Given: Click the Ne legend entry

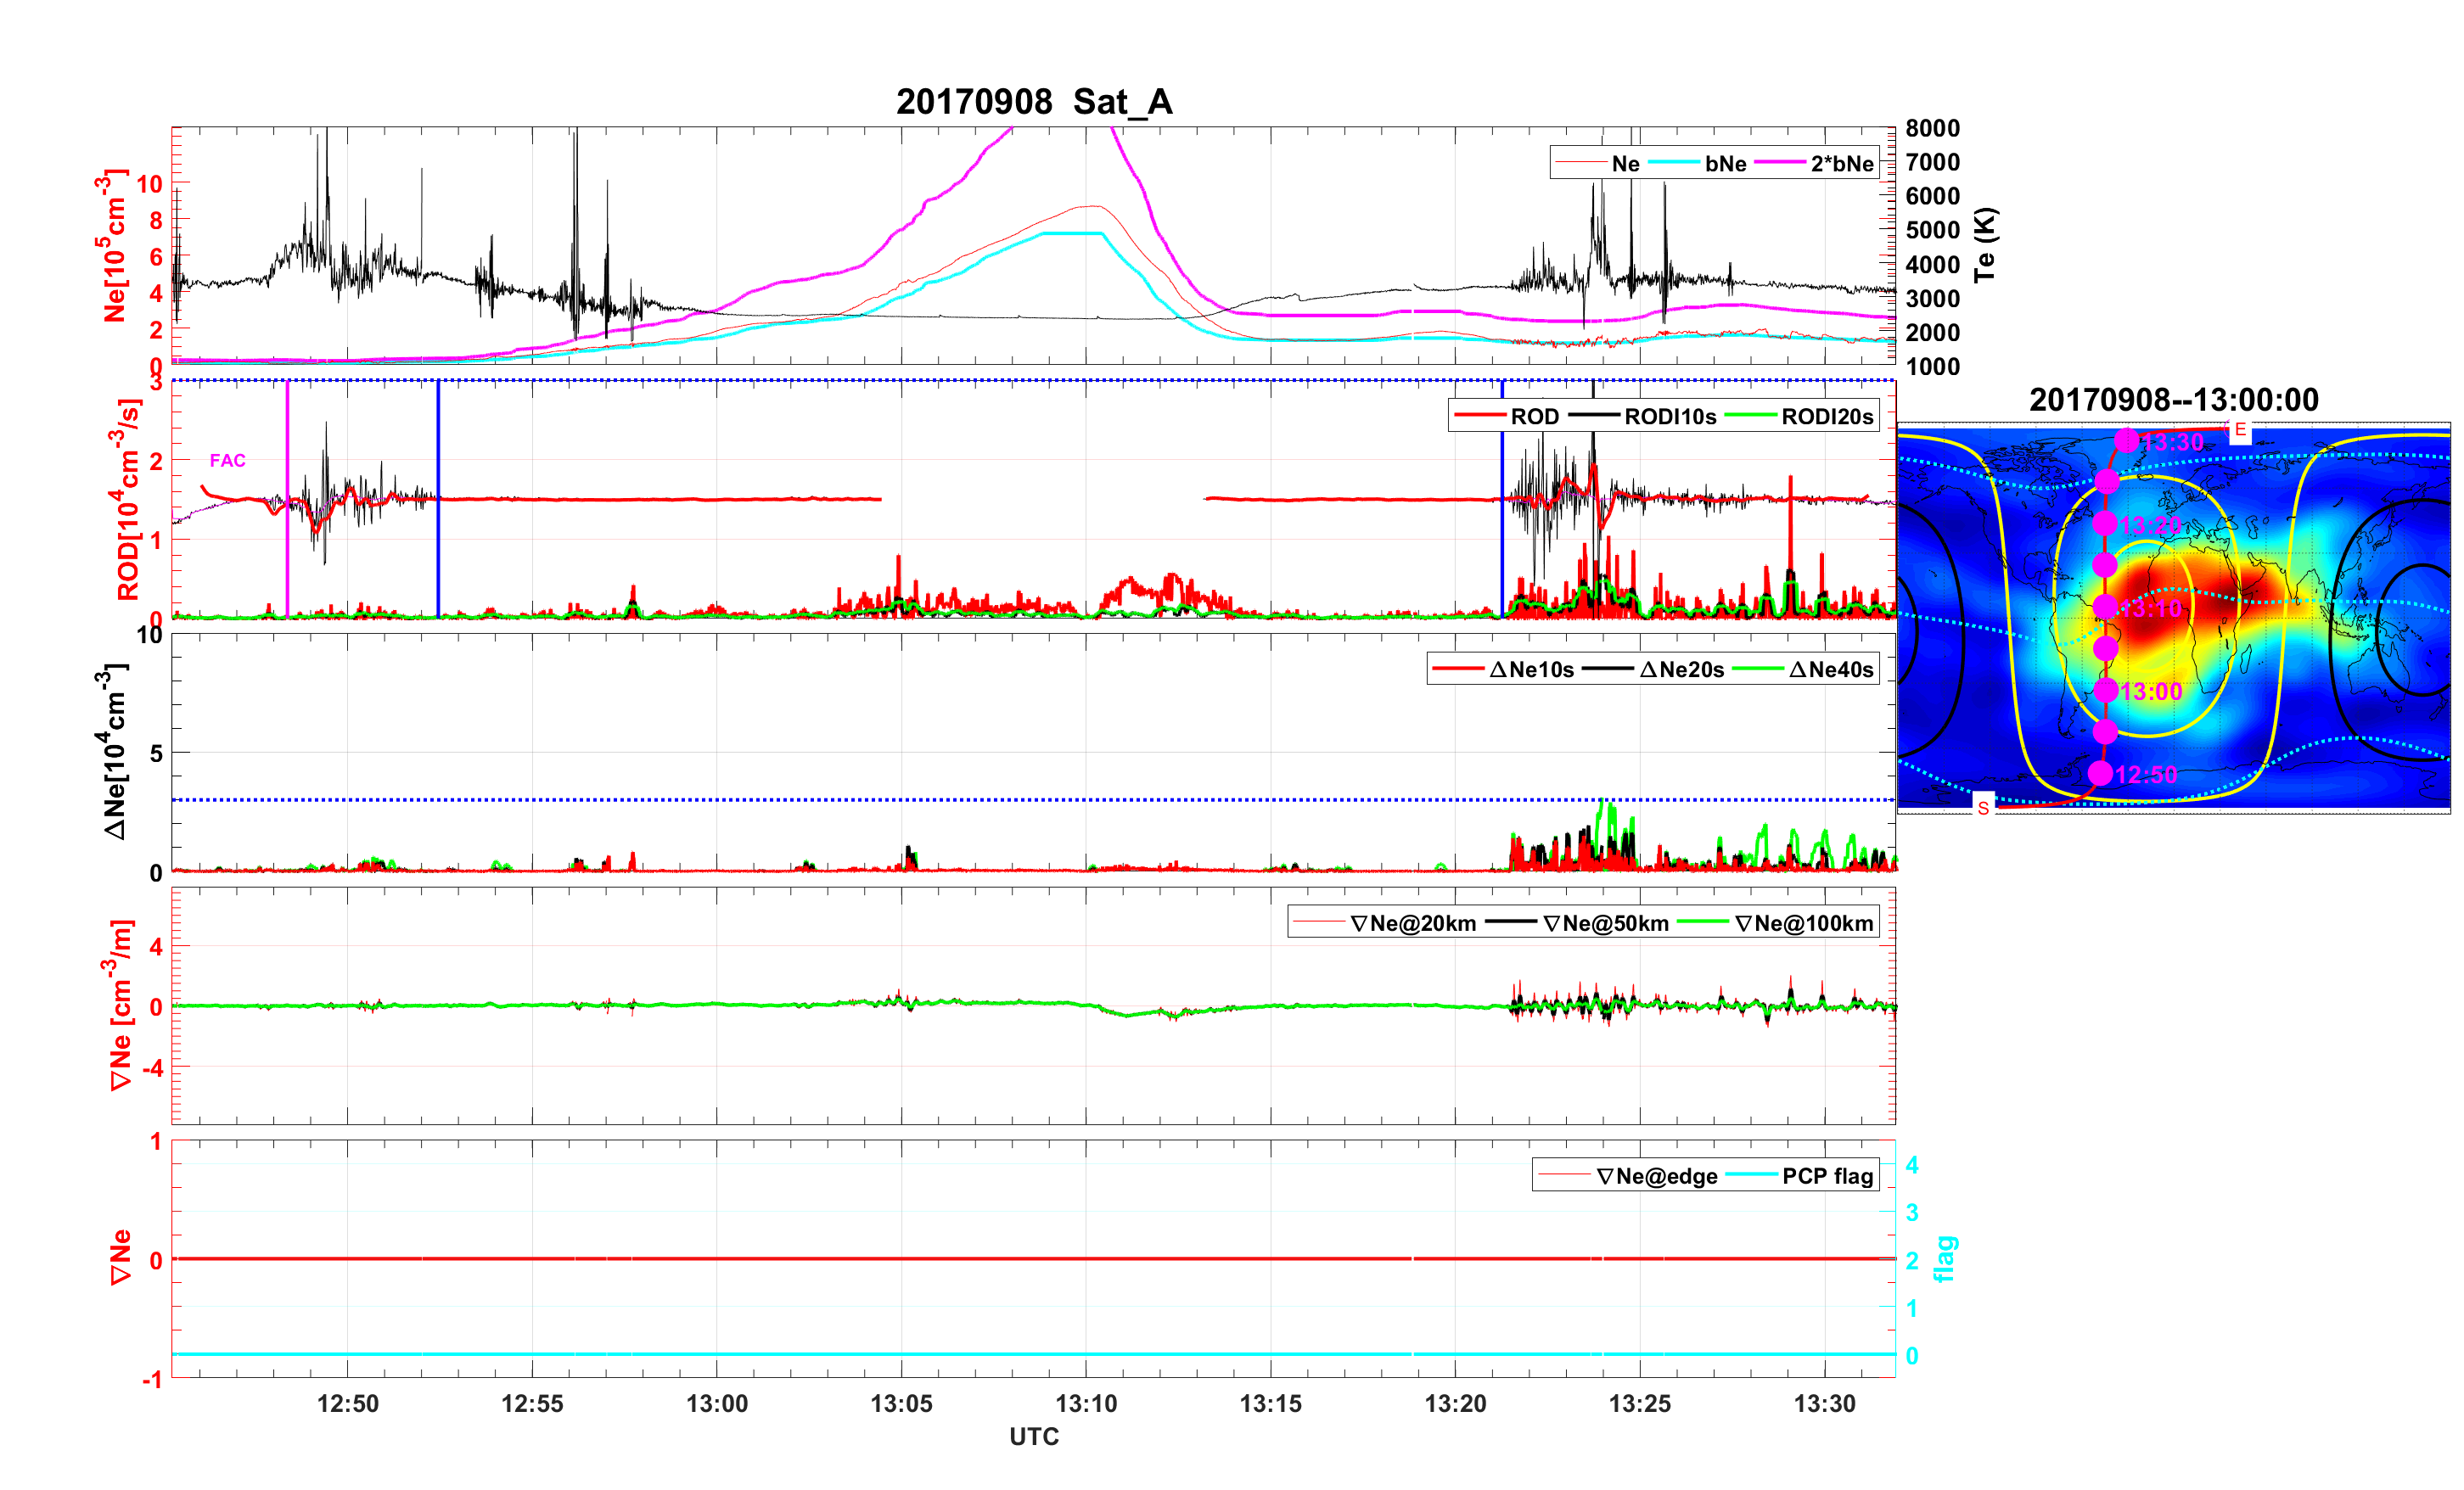Looking at the screenshot, I should pyautogui.click(x=1625, y=164).
